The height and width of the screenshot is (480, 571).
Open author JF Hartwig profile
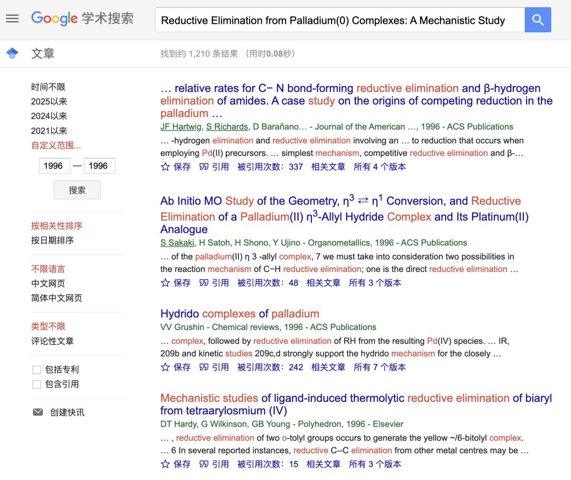[181, 127]
